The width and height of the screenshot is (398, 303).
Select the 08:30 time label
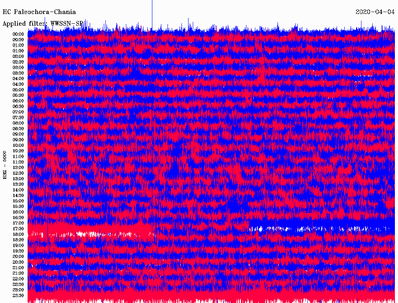18,129
